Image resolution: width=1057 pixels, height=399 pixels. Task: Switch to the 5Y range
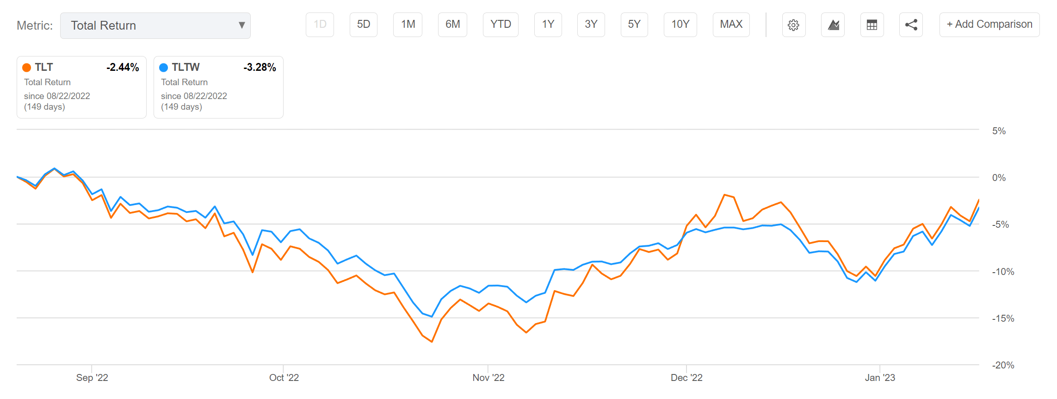click(634, 25)
